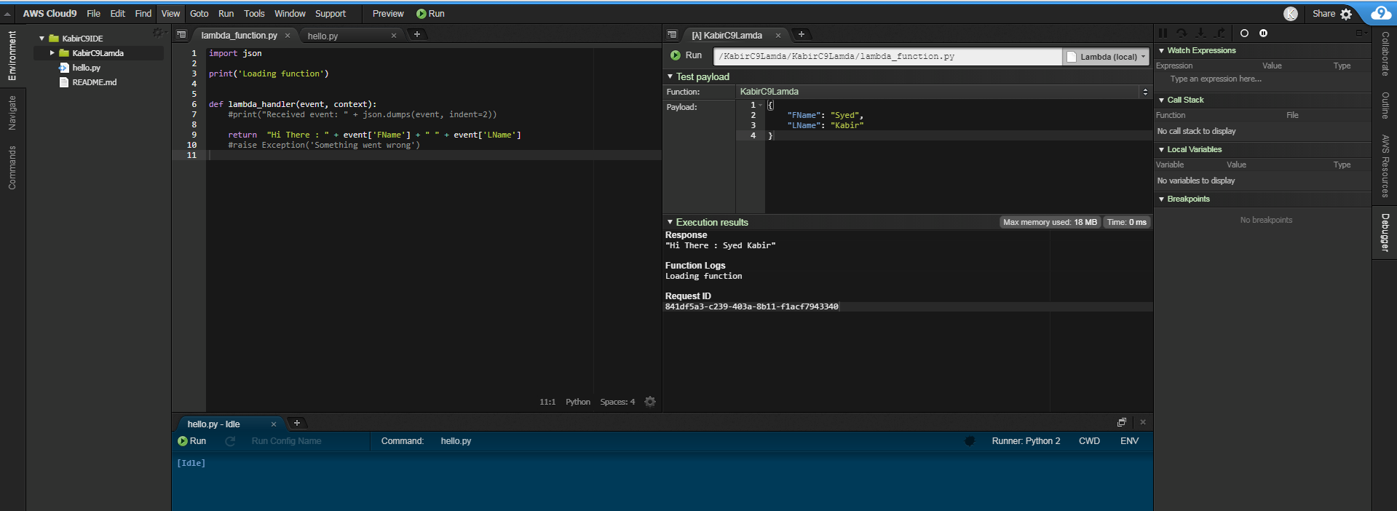The height and width of the screenshot is (511, 1397).
Task: Run hello.py from console runner
Action: coord(192,441)
